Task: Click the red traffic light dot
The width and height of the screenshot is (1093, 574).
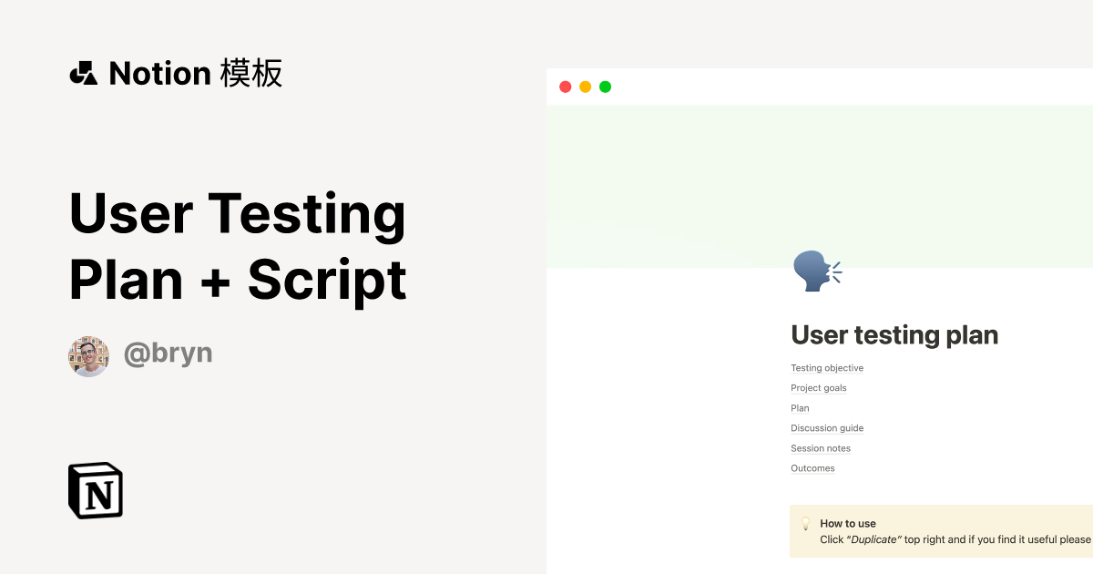Action: click(565, 86)
